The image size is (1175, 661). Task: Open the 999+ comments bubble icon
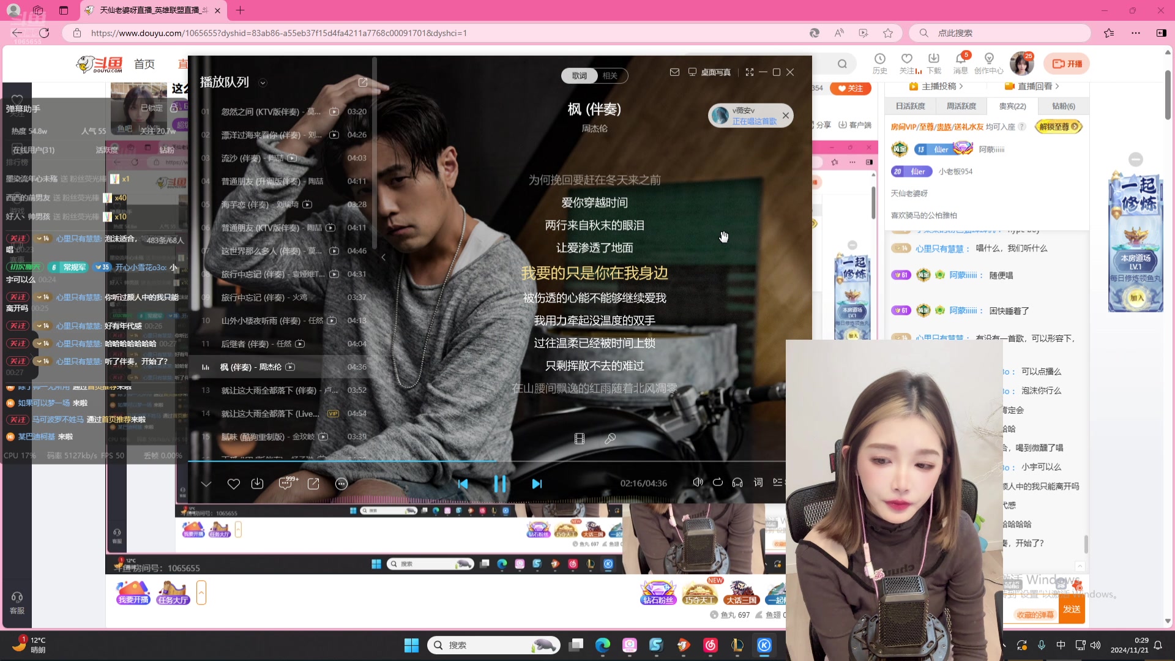(286, 483)
